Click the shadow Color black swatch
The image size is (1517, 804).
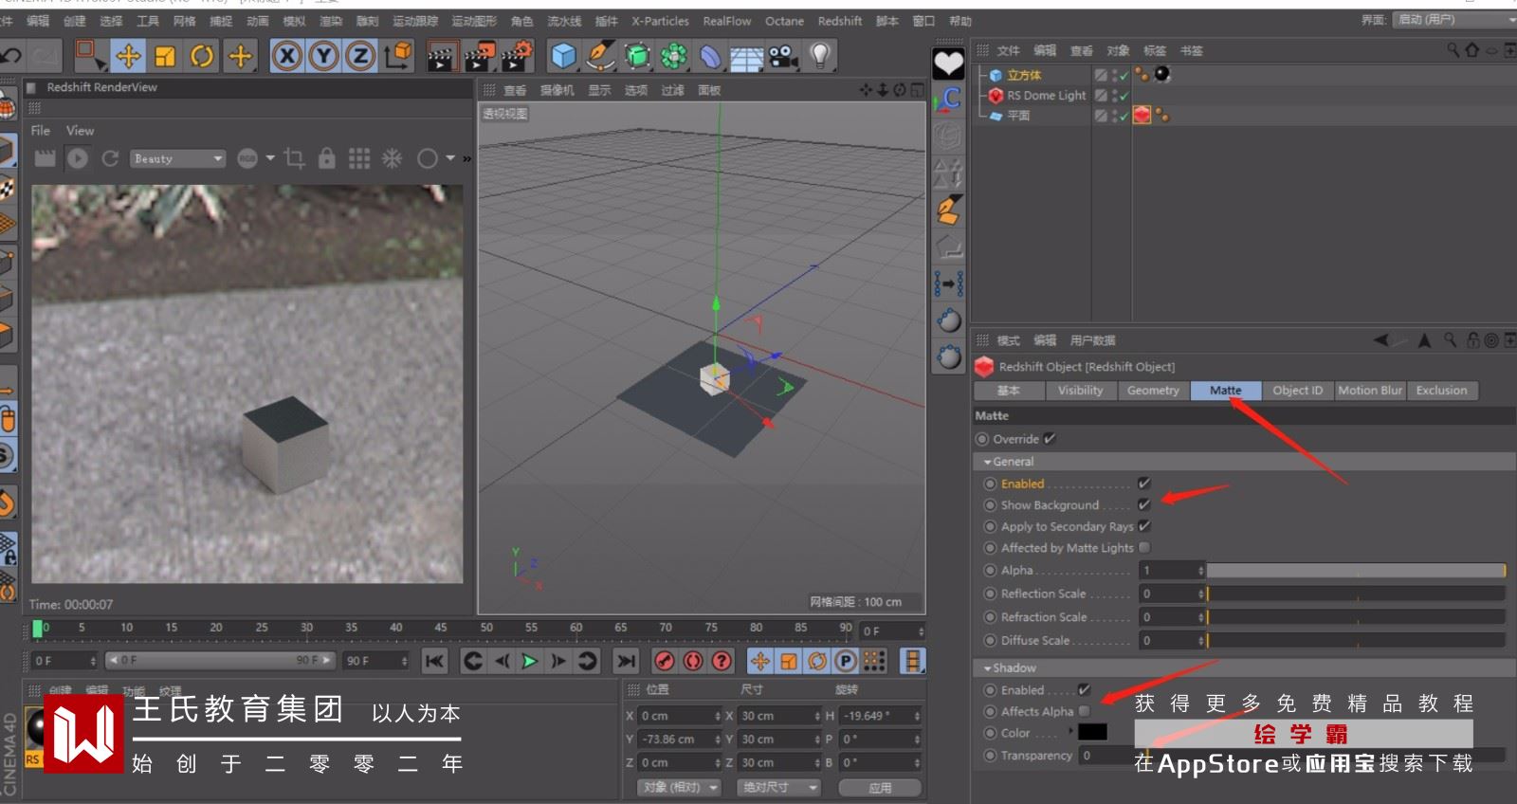[1092, 732]
